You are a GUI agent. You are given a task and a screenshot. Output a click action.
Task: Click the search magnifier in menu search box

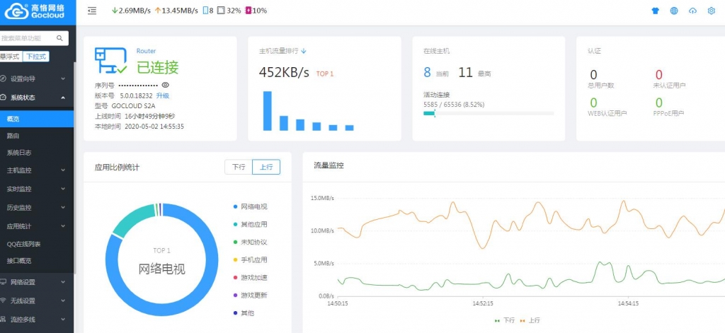tap(62, 37)
